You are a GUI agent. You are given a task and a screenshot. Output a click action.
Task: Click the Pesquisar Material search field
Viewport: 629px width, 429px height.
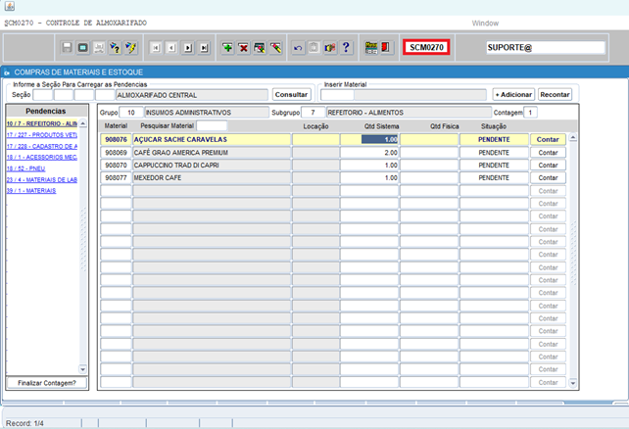(x=212, y=126)
